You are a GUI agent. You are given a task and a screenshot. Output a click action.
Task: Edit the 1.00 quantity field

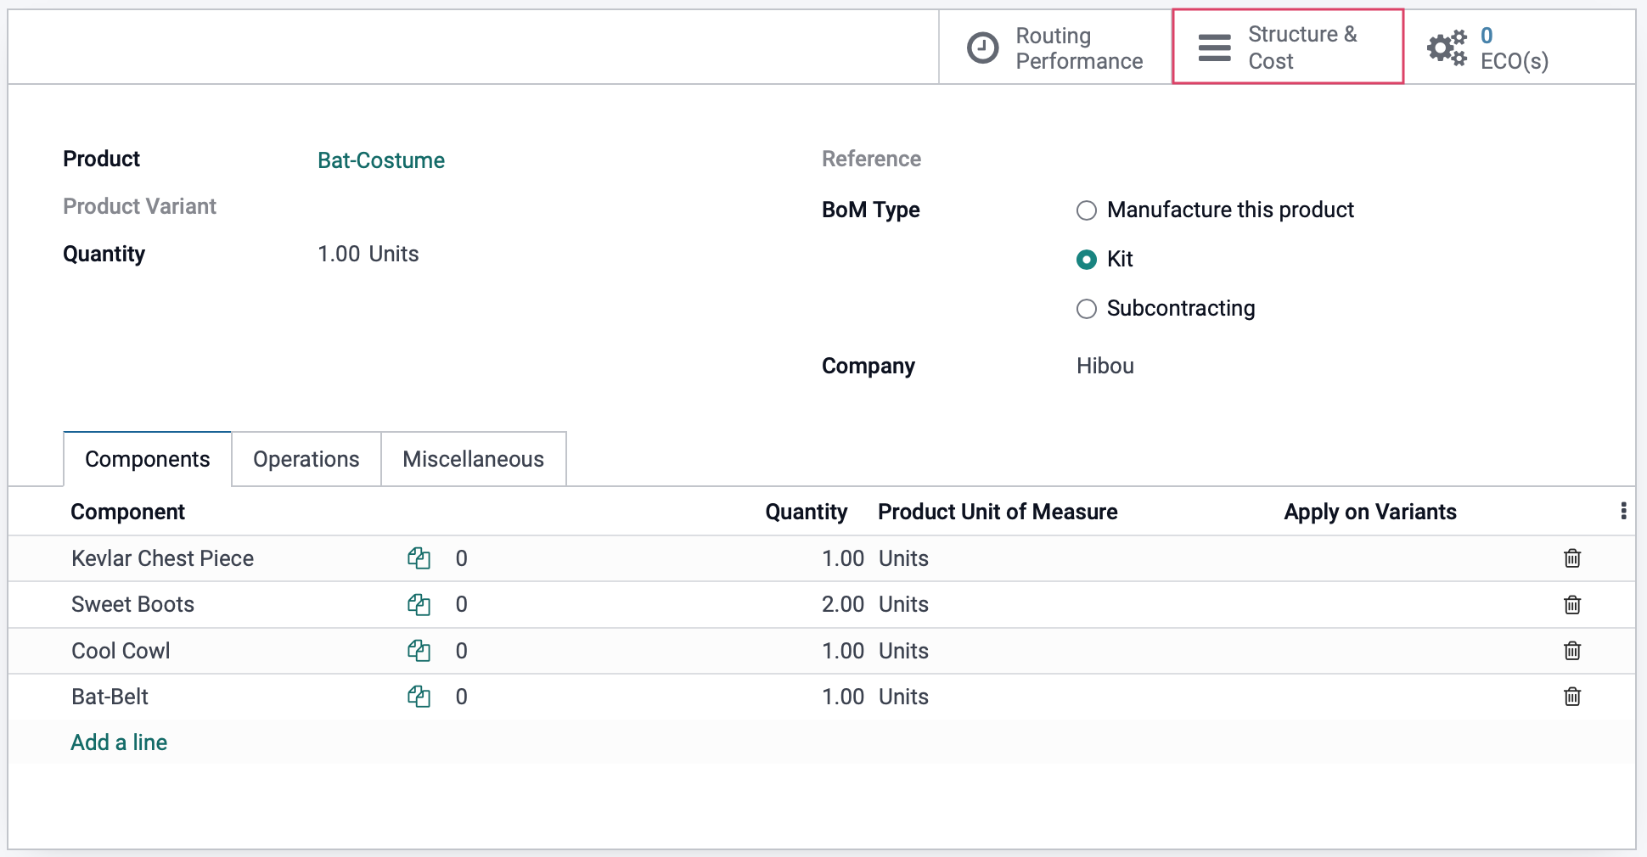pos(339,254)
